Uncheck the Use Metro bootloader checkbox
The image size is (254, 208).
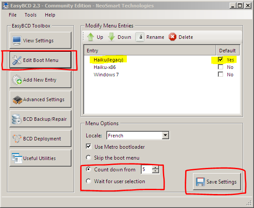click(88, 147)
